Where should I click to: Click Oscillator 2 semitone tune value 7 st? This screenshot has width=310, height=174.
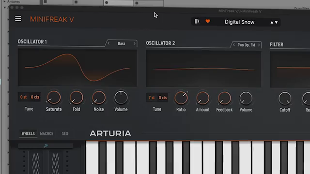152,98
